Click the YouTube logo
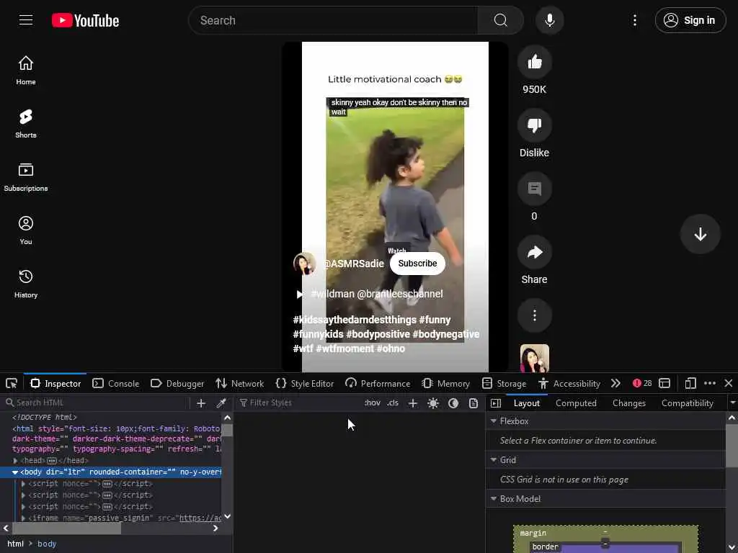The image size is (738, 553). (x=85, y=20)
